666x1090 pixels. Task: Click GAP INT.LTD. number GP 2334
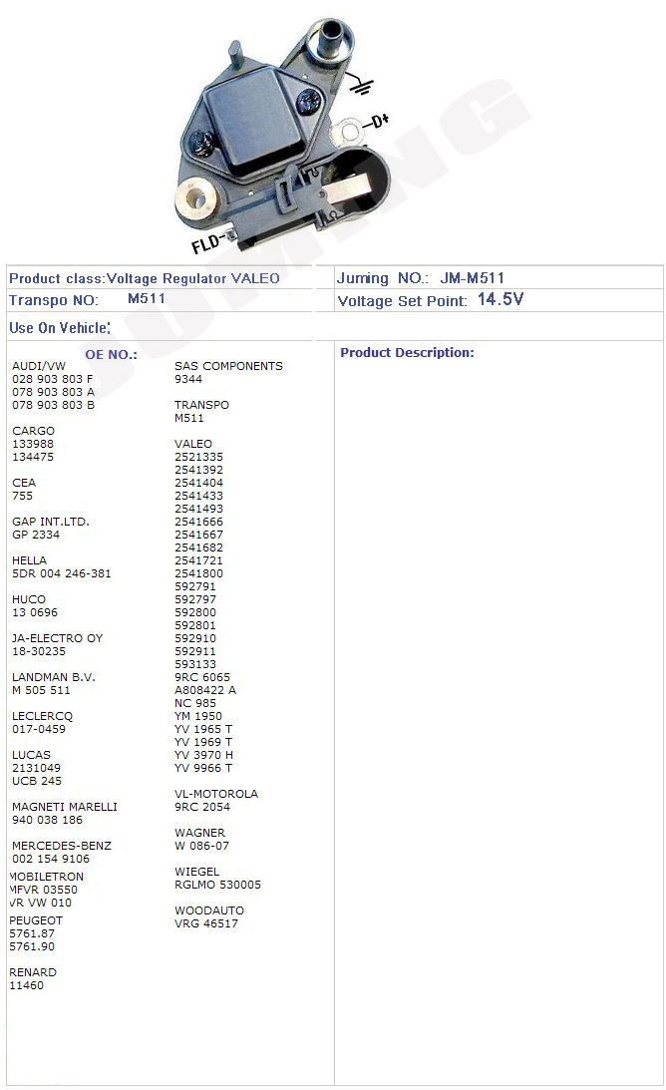(x=36, y=535)
